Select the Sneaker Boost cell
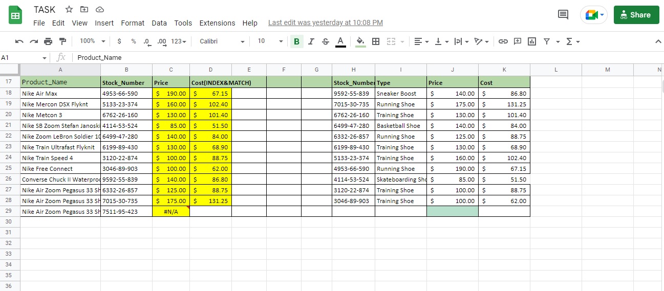 [401, 93]
